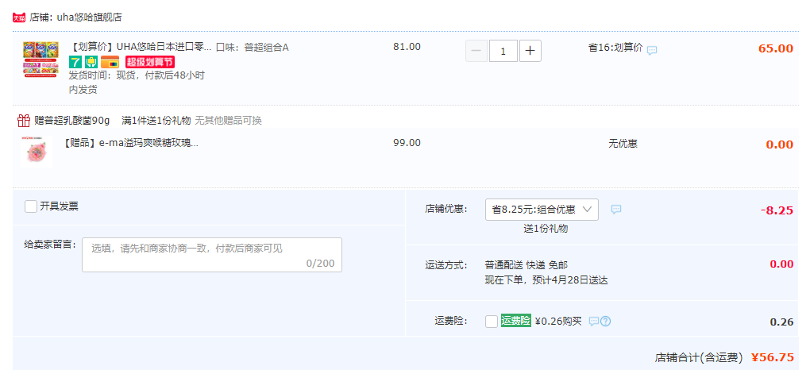Open the 【划算价】UHA悠哈日本进口零 product title
This screenshot has height=370, width=810.
click(x=140, y=47)
